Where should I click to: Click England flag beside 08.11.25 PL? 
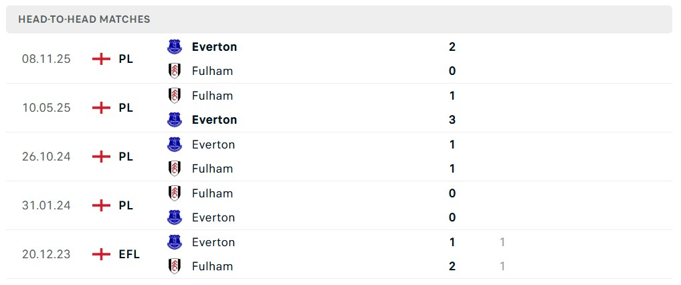101,59
